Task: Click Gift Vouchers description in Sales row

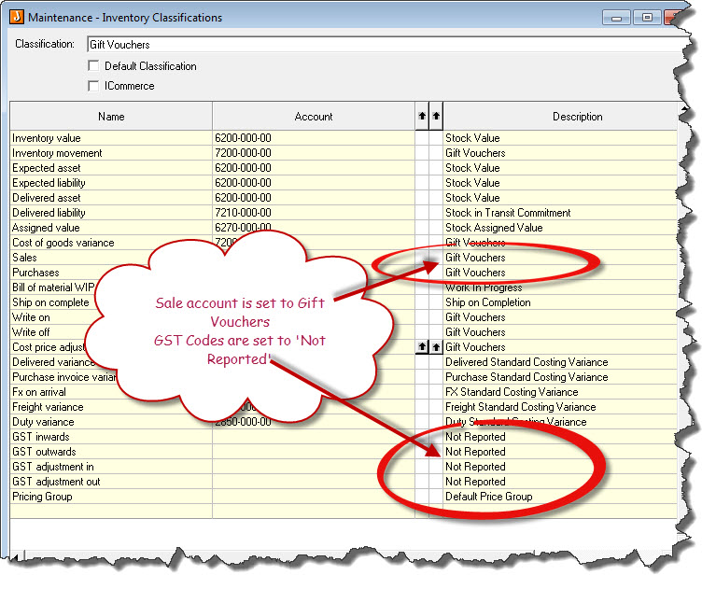Action: tap(475, 258)
